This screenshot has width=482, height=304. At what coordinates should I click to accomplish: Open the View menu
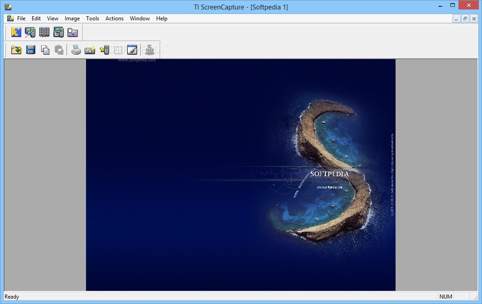pos(52,19)
